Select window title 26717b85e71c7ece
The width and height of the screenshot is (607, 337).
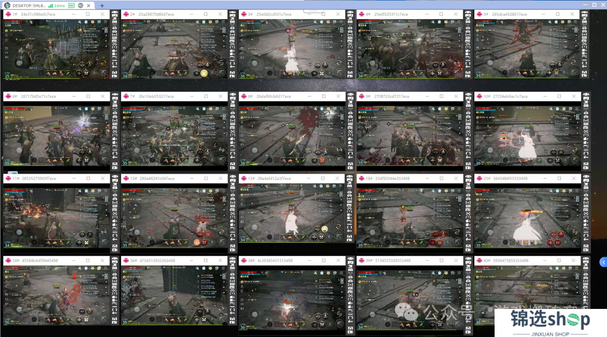pyautogui.click(x=38, y=97)
